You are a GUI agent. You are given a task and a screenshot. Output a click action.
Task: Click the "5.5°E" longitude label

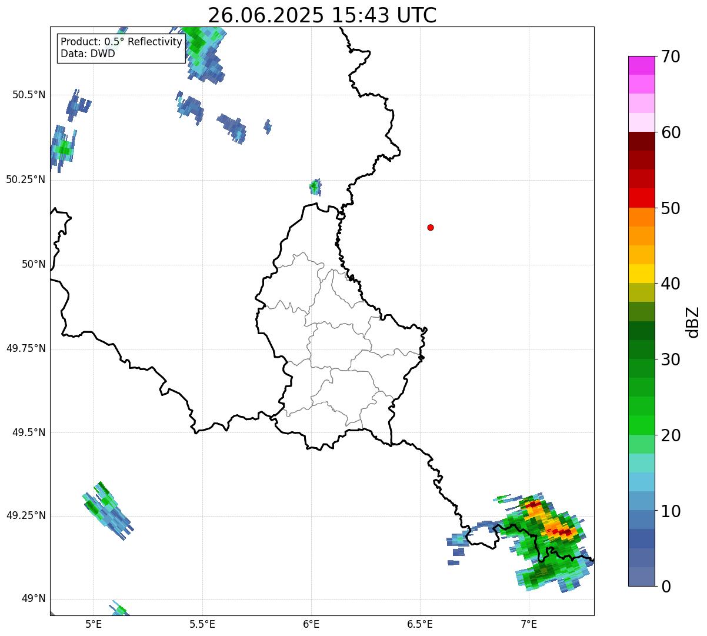(202, 624)
